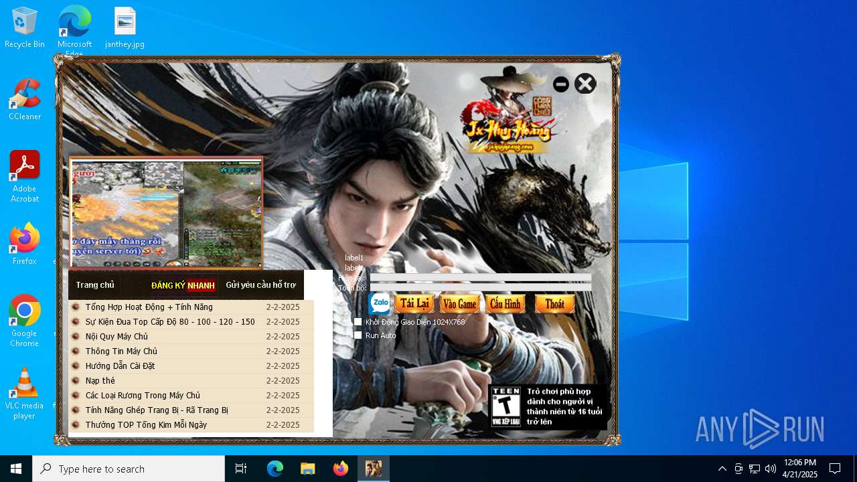The height and width of the screenshot is (482, 857).
Task: Open Google Chrome desktop shortcut
Action: 25,321
